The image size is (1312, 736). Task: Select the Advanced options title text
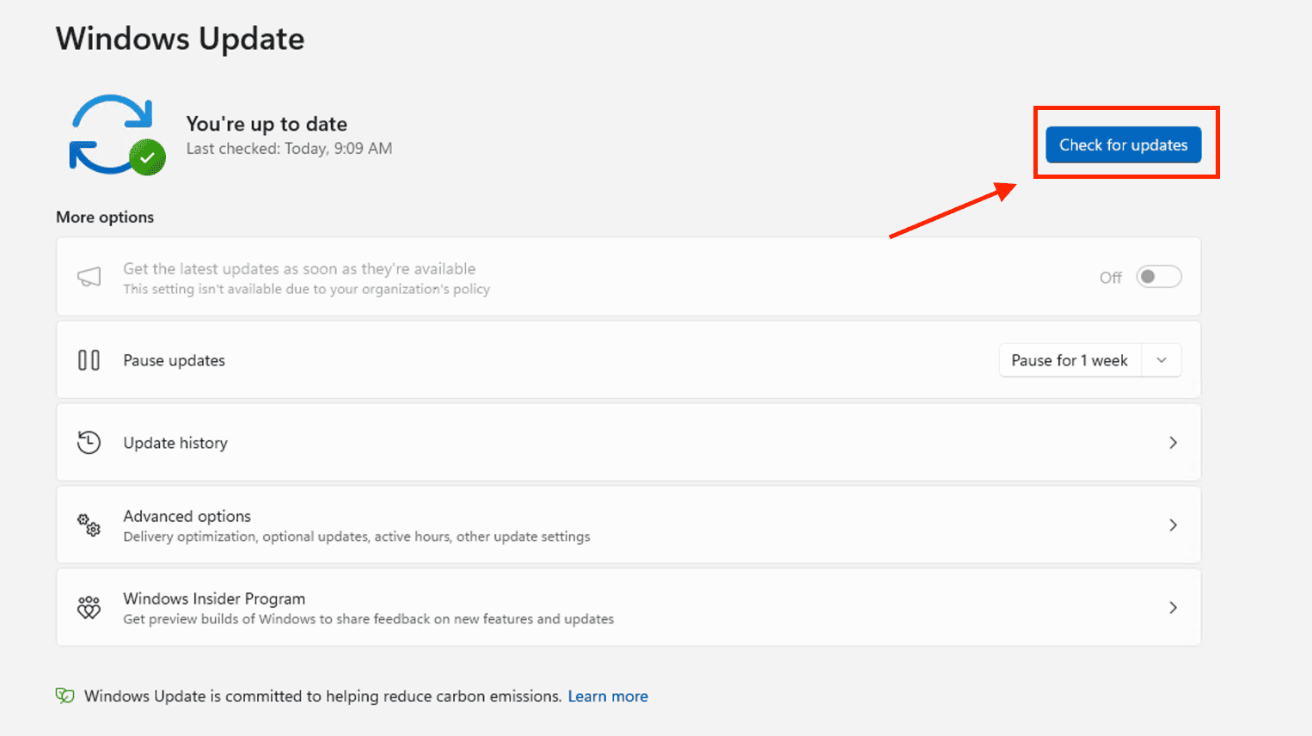pos(187,516)
